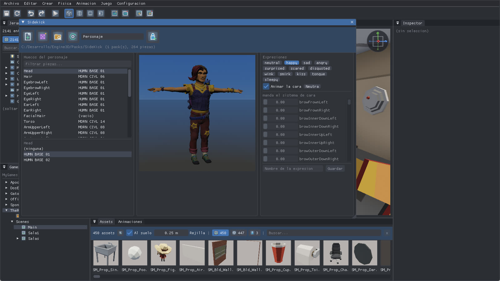500x281 pixels.
Task: Select the SM_Prop_Cup asset thumbnail
Action: pos(278,253)
